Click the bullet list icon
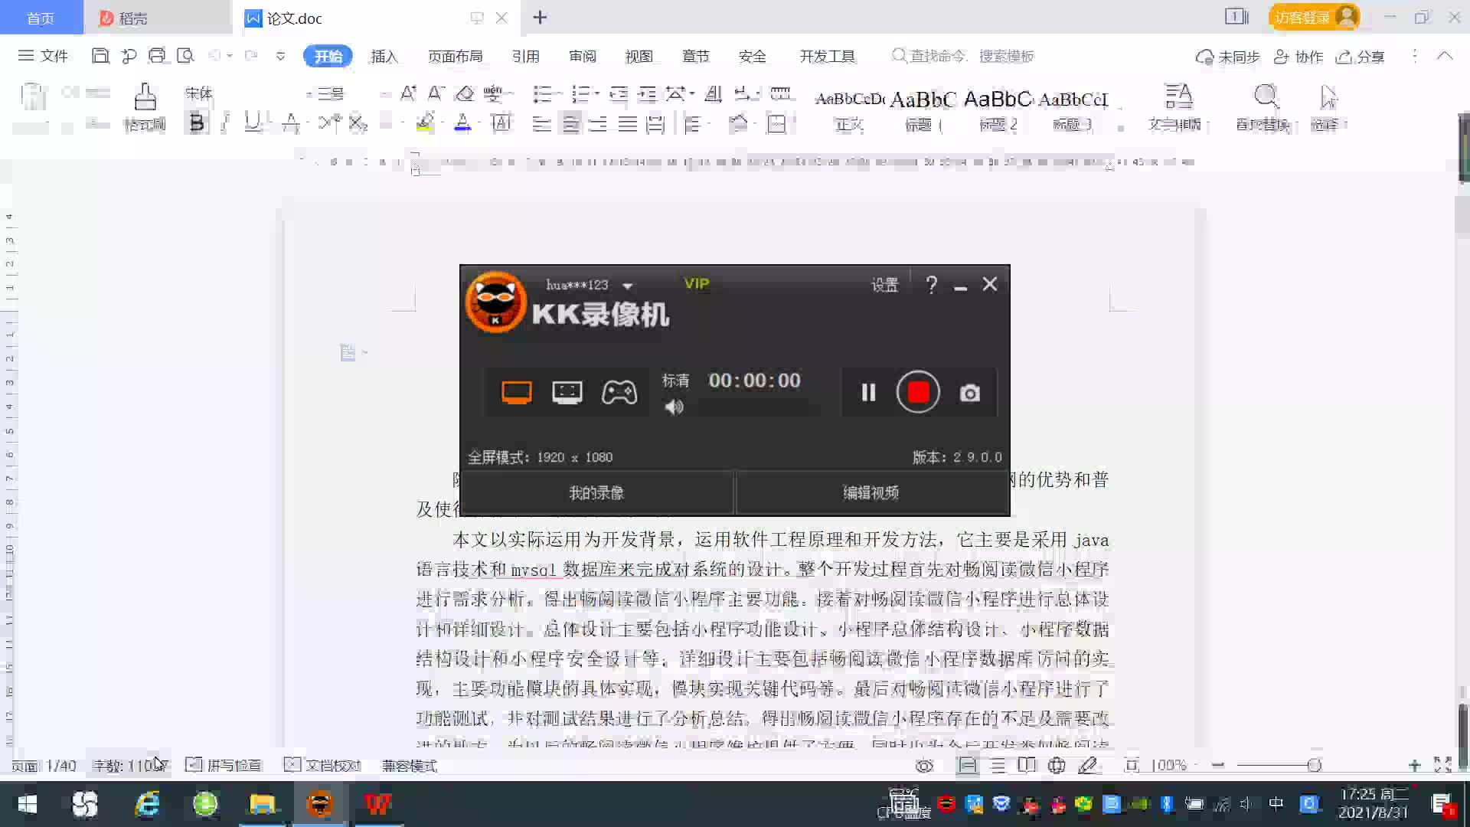 [x=543, y=93]
